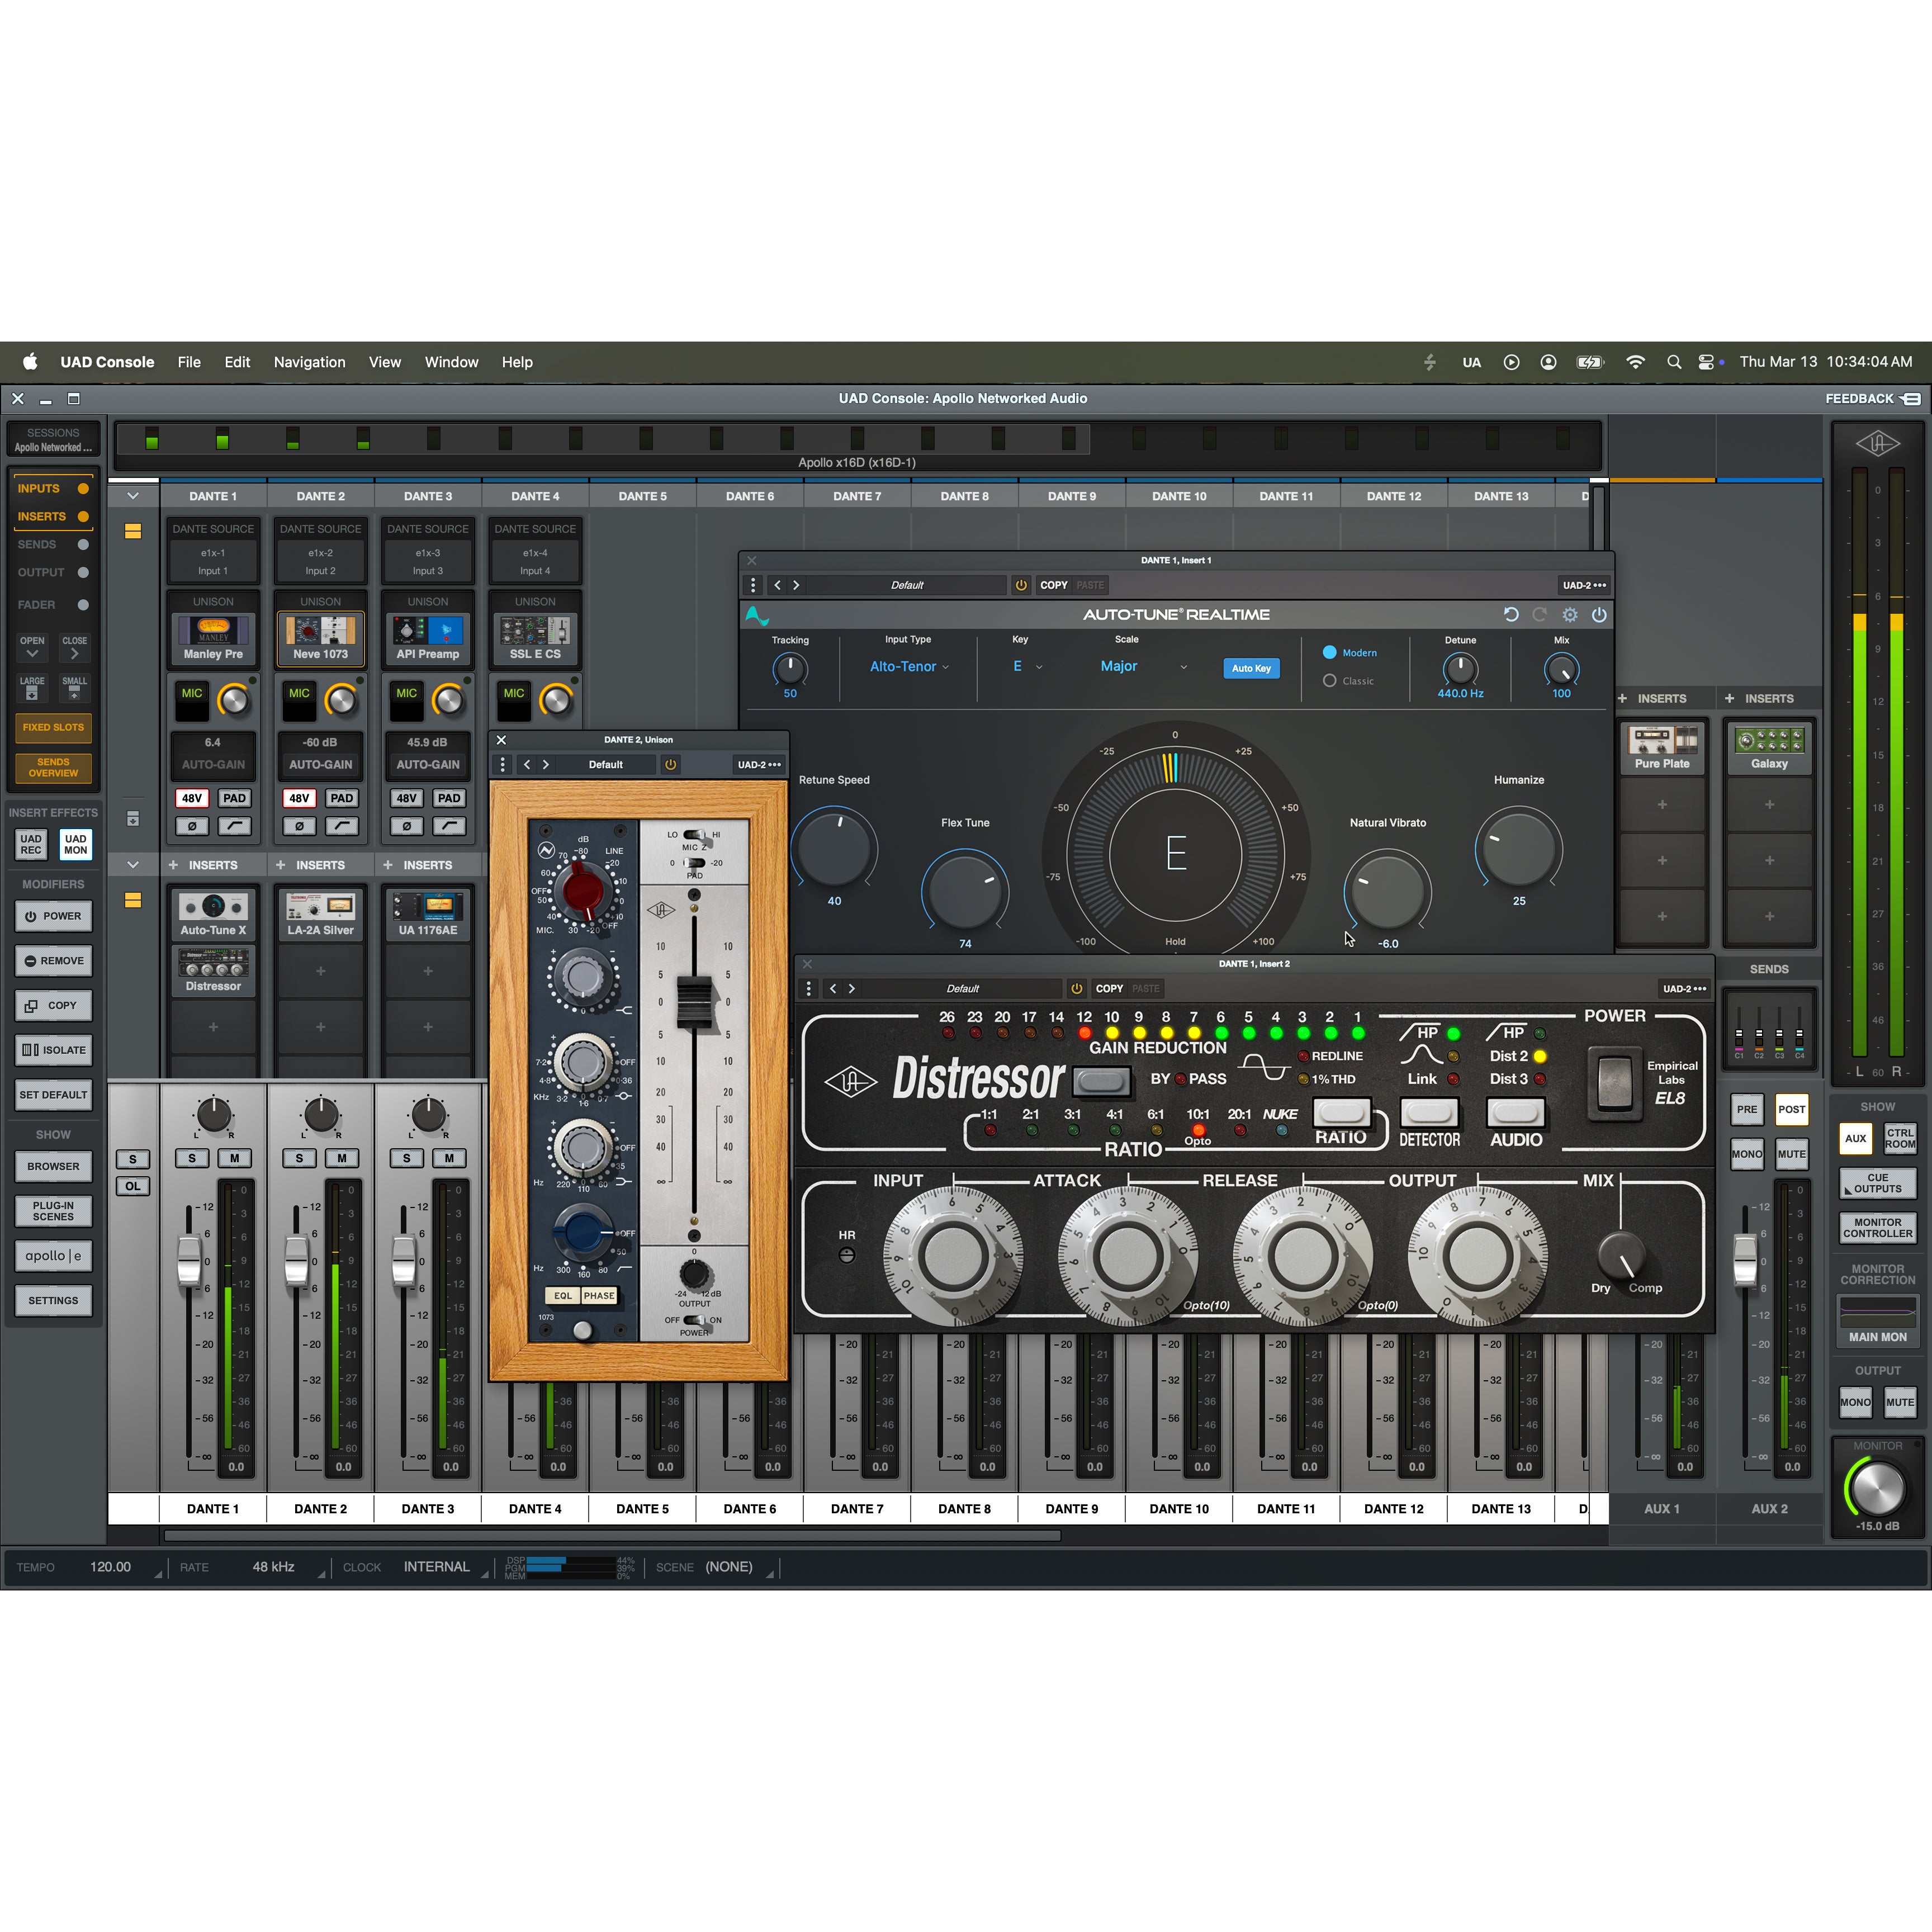Click the Auto Key button
The height and width of the screenshot is (1932, 1932).
pos(1251,668)
